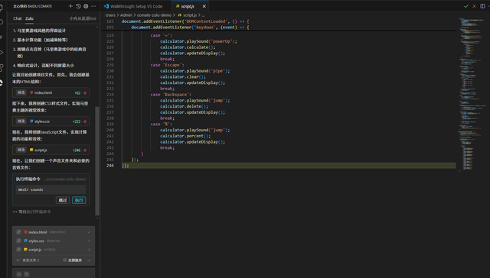The image size is (490, 278).
Task: Open the Comate panel more-actions ellipsis
Action: 93,6
